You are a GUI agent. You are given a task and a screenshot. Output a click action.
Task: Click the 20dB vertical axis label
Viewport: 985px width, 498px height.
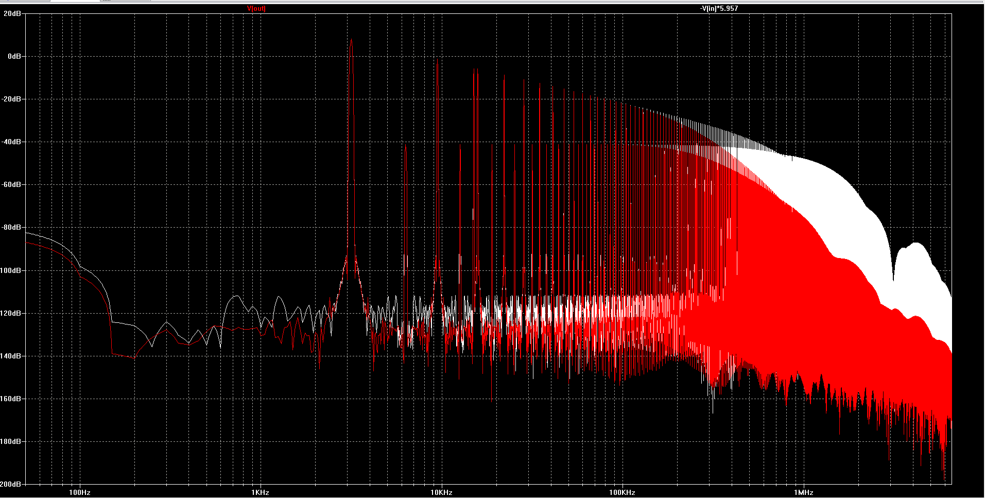(12, 13)
